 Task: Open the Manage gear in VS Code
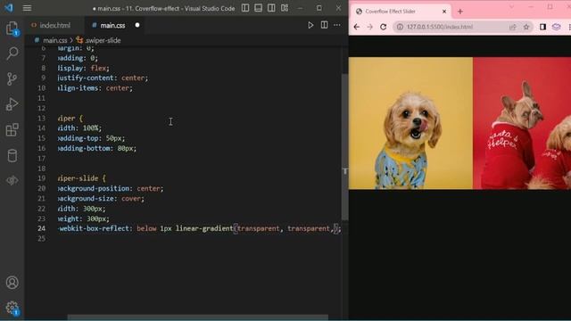point(12,308)
